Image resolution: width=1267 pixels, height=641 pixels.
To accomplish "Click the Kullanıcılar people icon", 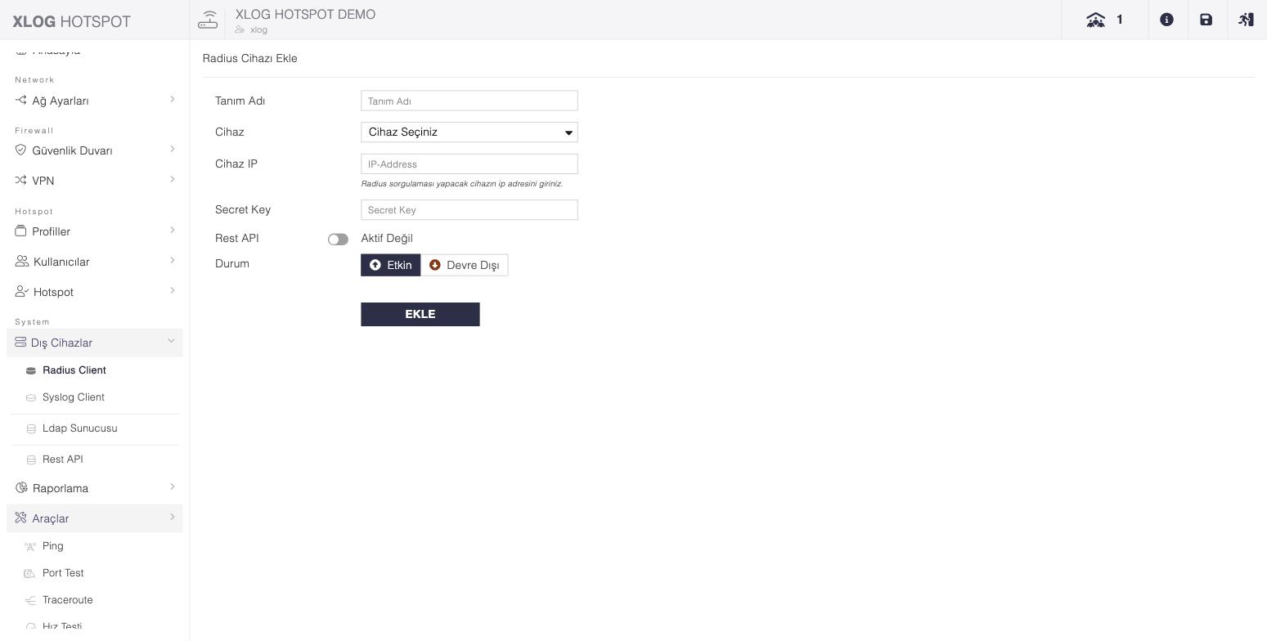I will (22, 261).
